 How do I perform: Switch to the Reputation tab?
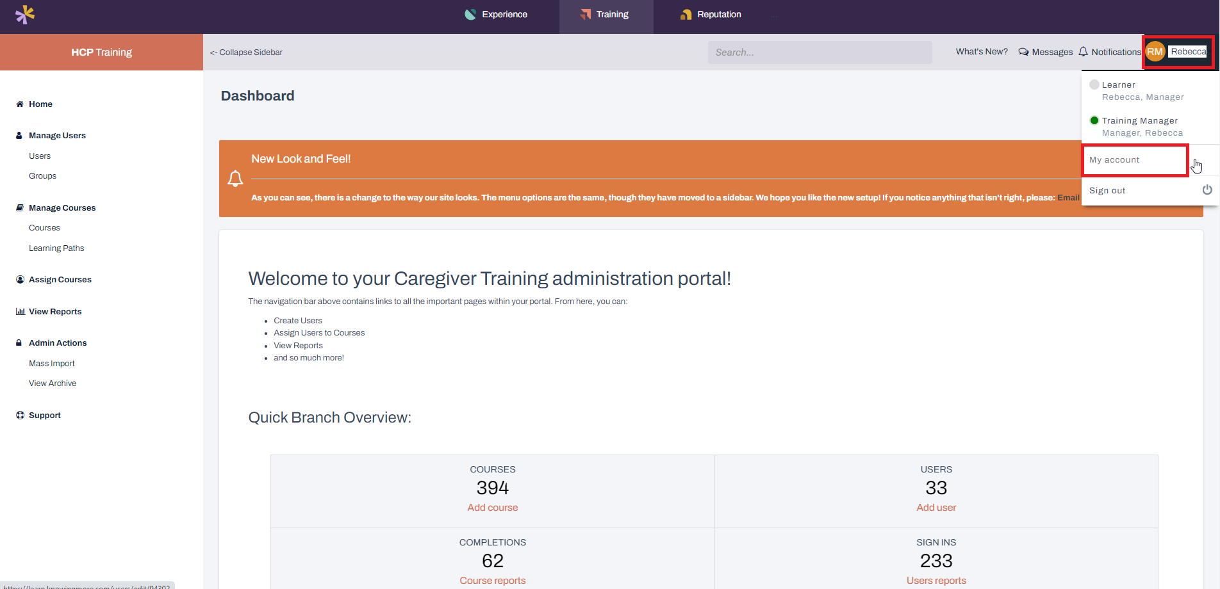[x=711, y=13]
